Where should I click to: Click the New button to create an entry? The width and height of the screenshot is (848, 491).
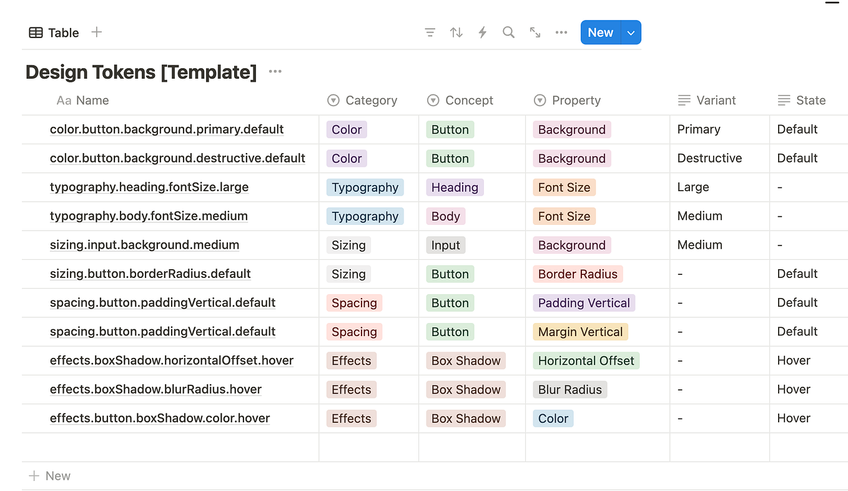600,32
